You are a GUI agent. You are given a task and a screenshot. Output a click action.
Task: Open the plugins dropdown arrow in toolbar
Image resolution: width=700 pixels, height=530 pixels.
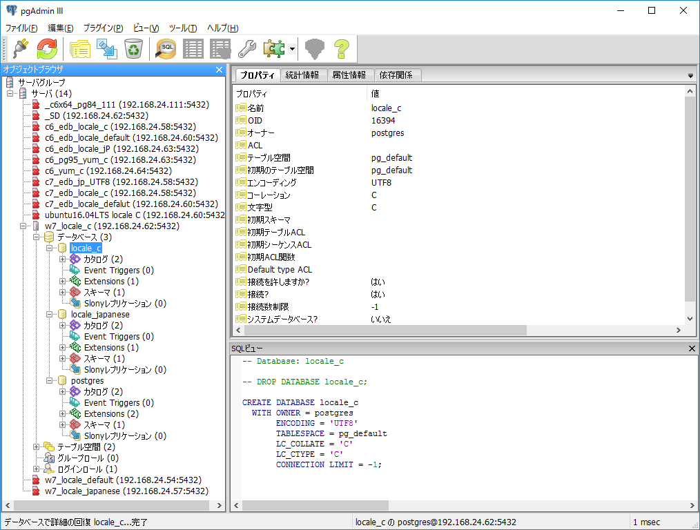coord(292,49)
